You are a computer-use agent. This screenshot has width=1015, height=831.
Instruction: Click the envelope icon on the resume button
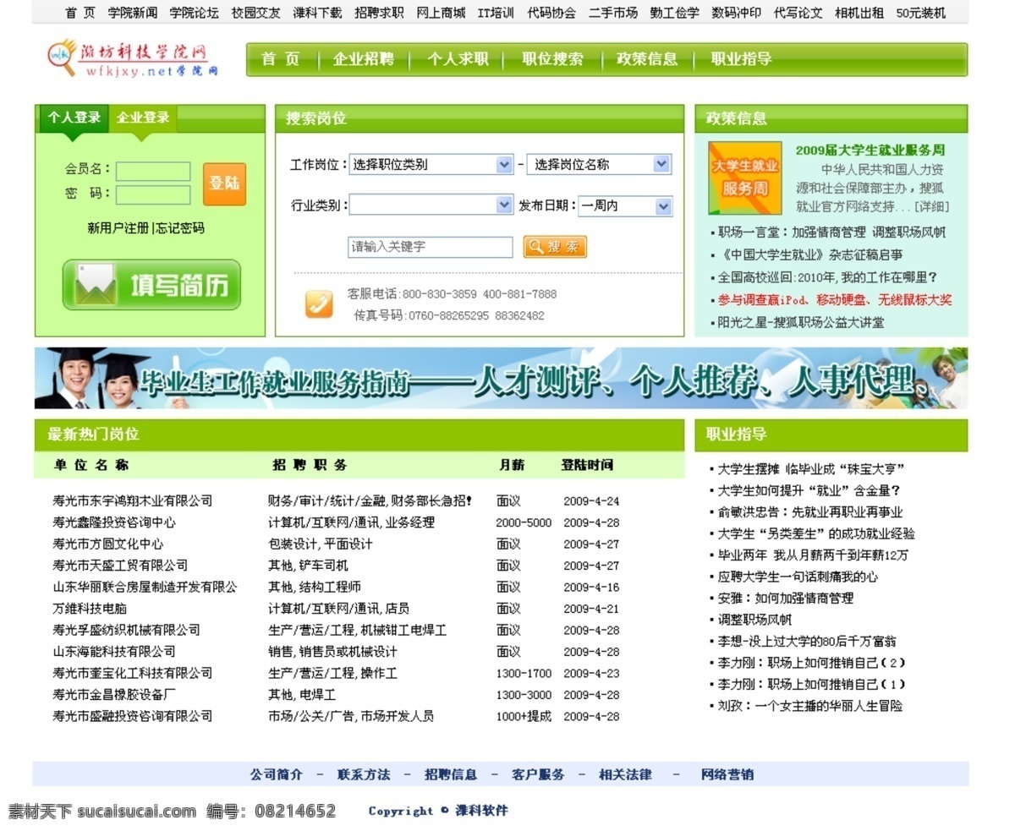coord(96,285)
